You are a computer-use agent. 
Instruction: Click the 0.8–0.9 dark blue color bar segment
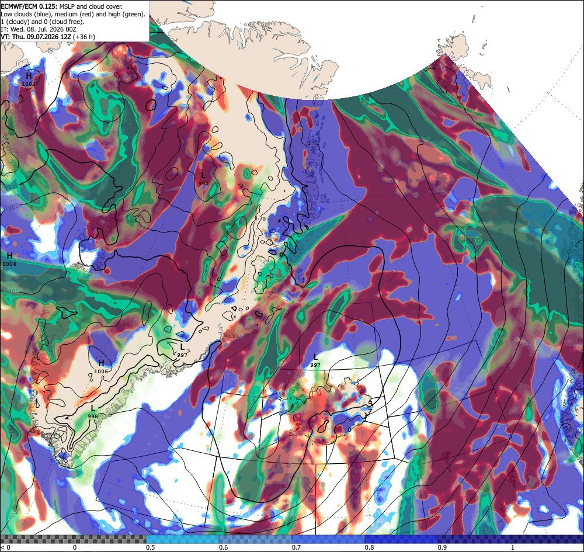[x=402, y=539]
